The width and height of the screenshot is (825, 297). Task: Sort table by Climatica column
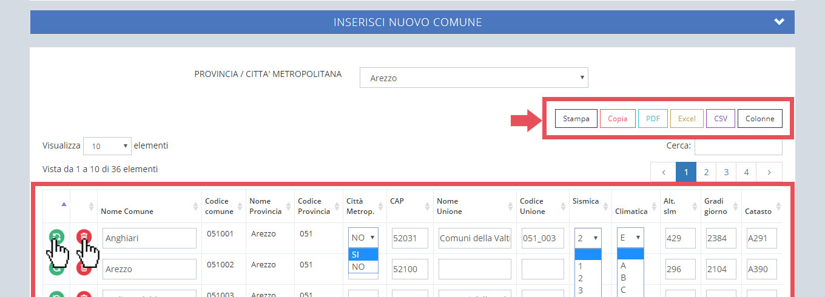coord(636,206)
